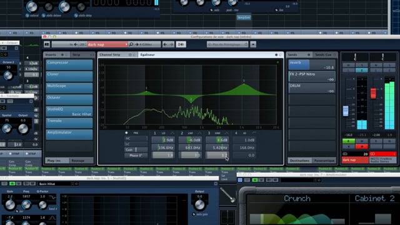This screenshot has width=400, height=225.
Task: Click the empty eighth insert slot
Action: (69, 146)
